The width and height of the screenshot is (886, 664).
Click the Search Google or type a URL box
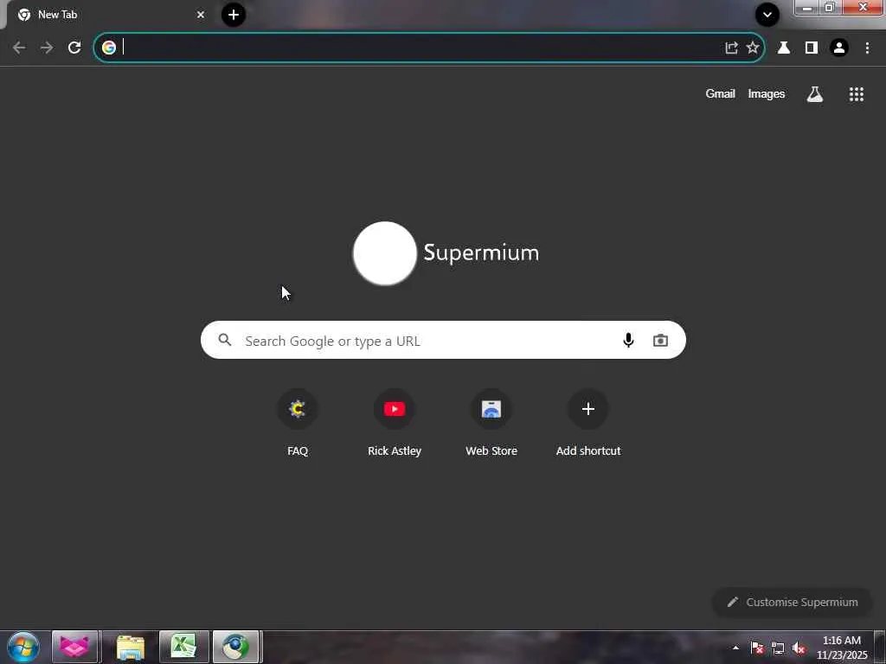(x=443, y=340)
